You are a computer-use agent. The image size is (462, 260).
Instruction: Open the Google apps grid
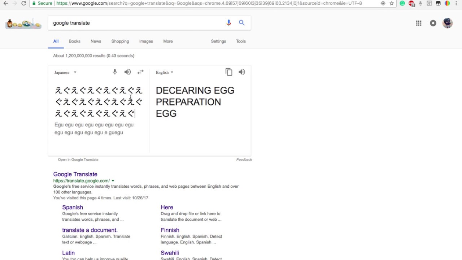click(x=419, y=23)
